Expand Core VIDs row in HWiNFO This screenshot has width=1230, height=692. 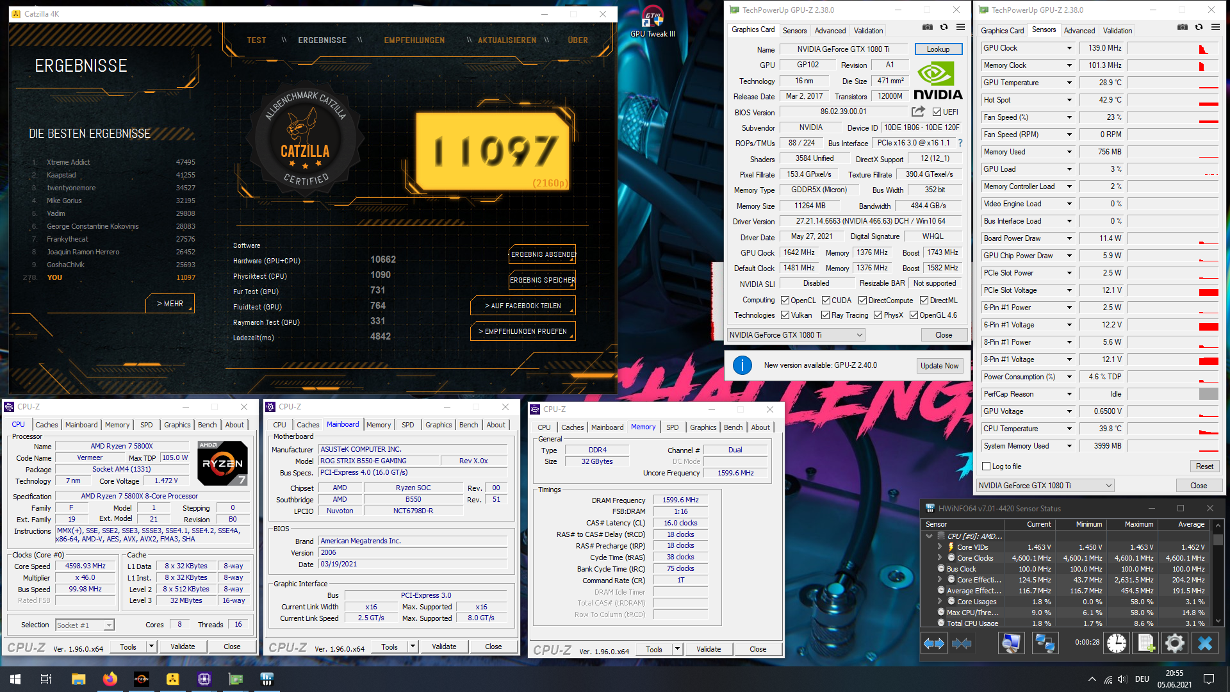coord(940,547)
